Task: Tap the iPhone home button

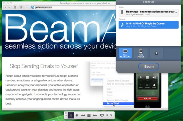Action: [x=148, y=106]
